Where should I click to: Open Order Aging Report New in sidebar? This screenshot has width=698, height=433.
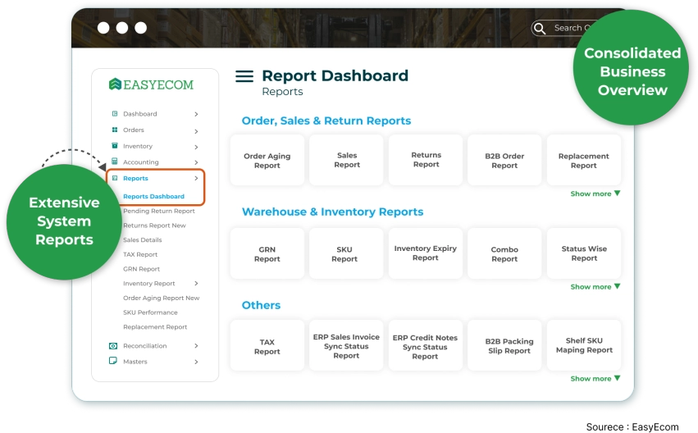161,299
